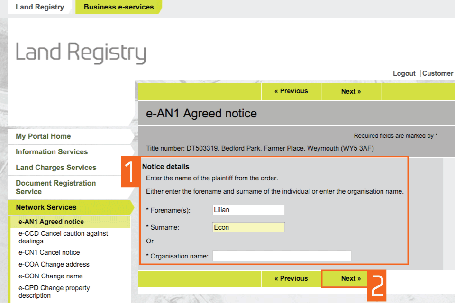Open Document Registration Service
455x303 pixels.
point(55,187)
